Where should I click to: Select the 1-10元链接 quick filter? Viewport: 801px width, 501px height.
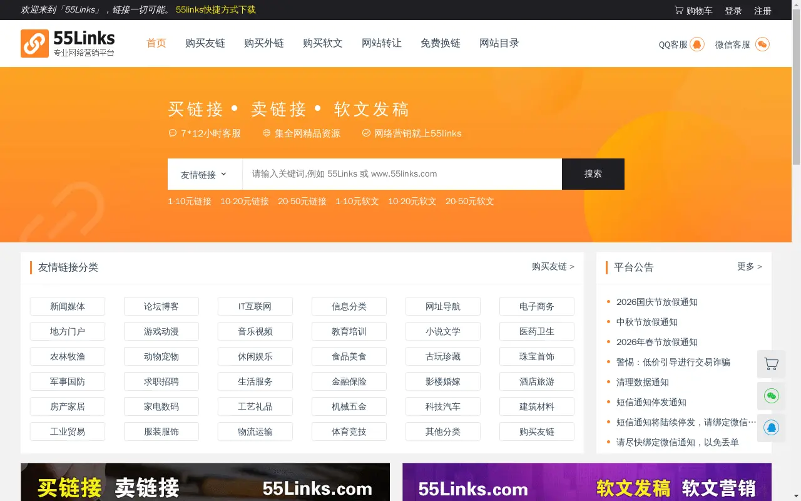click(190, 202)
